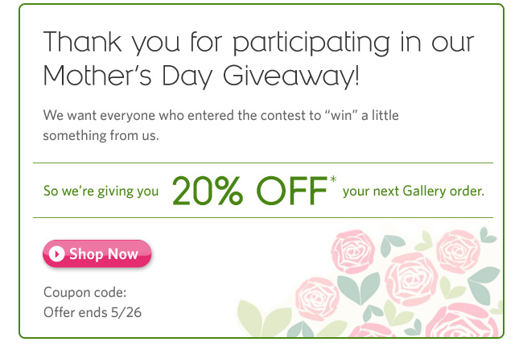Click the white arrow icon inside Shop Now
The width and height of the screenshot is (523, 346).
pyautogui.click(x=56, y=254)
